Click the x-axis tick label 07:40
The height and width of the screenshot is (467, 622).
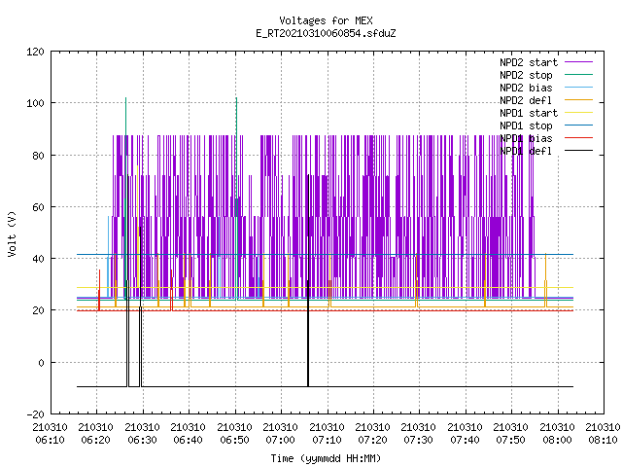465,440
